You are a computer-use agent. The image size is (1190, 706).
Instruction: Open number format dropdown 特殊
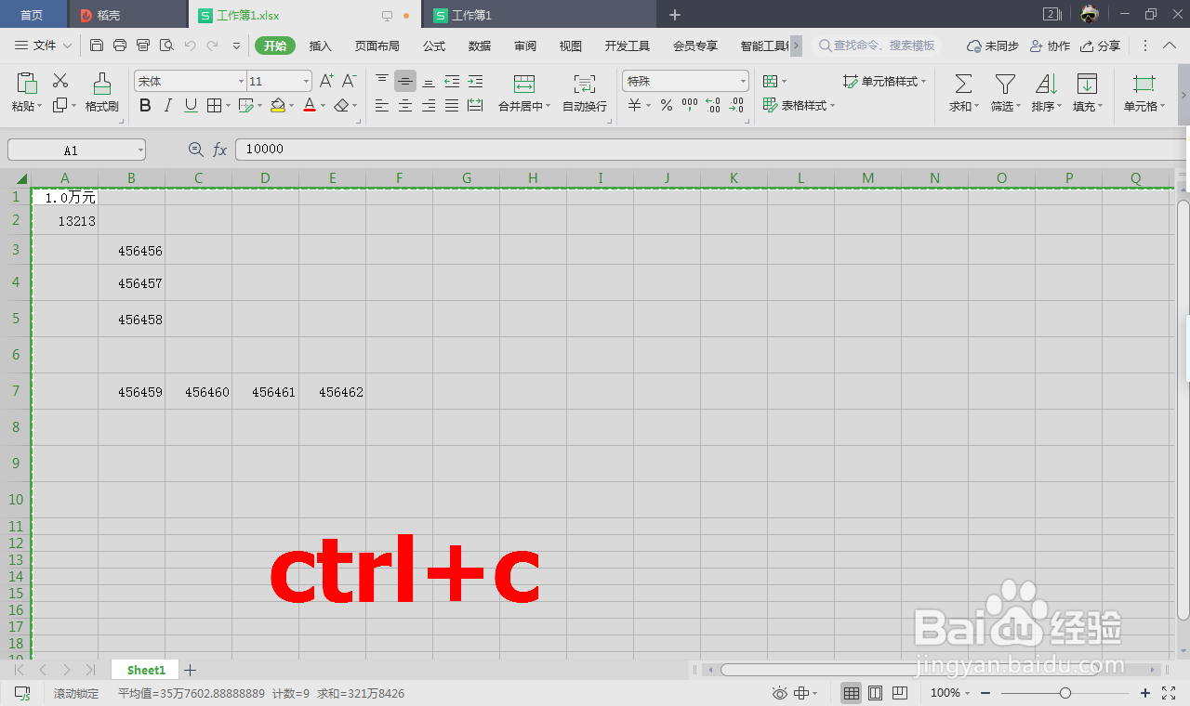pos(743,82)
